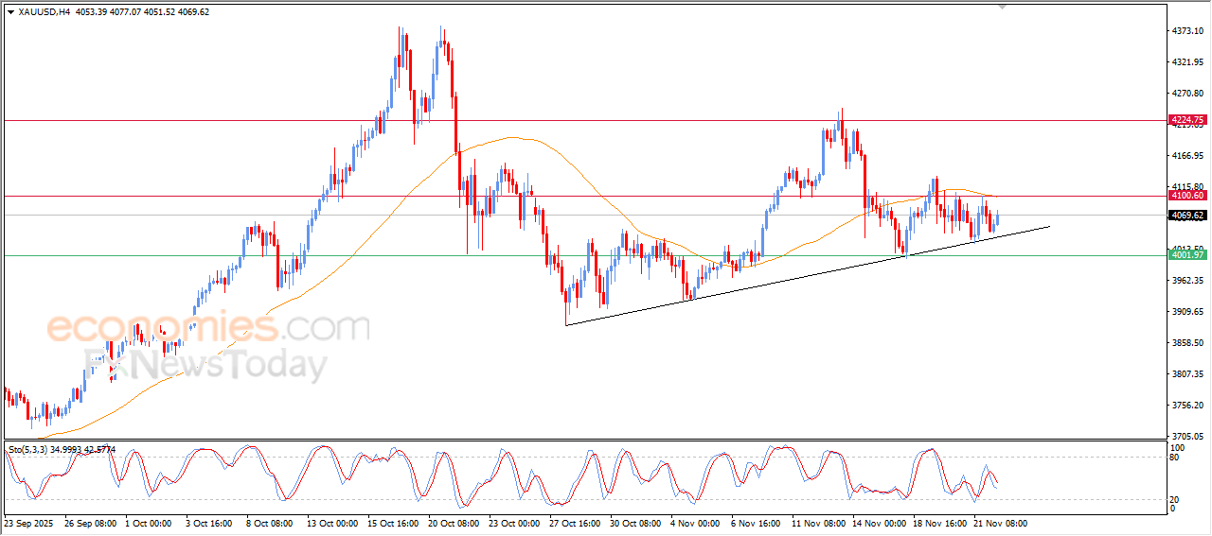Click the 8 Oct 08:00 time label
This screenshot has width=1212, height=536.
[270, 523]
